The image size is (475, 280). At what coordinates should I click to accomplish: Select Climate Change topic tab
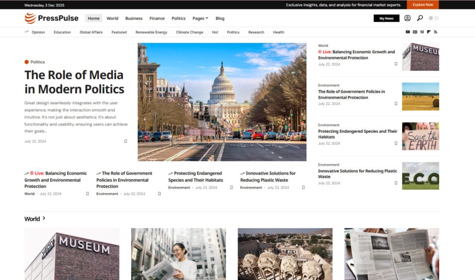tap(189, 32)
